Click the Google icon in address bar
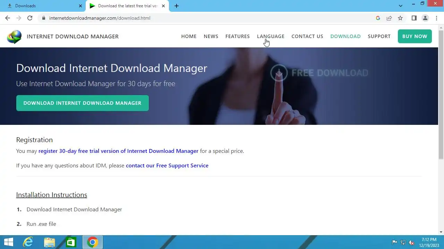This screenshot has height=249, width=444. (378, 18)
